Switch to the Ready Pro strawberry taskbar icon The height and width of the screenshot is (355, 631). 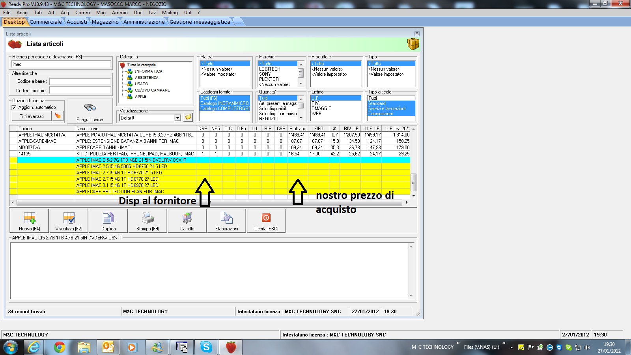(x=231, y=347)
